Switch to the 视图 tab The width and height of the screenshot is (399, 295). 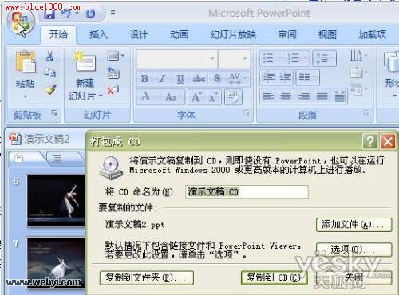point(327,34)
